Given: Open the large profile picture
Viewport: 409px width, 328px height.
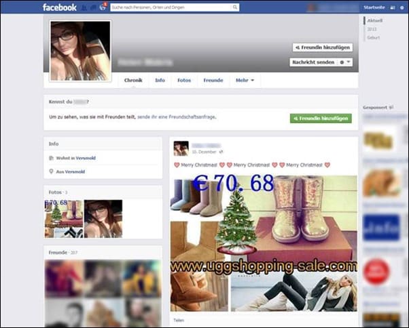Looking at the screenshot, I should pyautogui.click(x=81, y=51).
